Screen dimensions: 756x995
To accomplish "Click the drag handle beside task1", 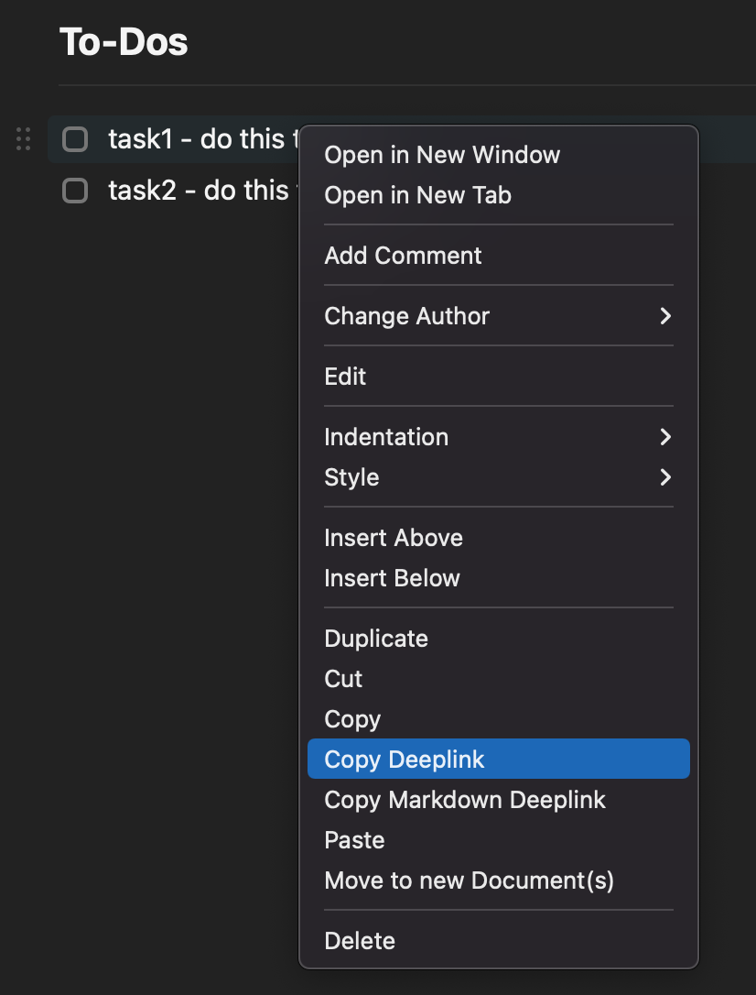I will pos(23,139).
